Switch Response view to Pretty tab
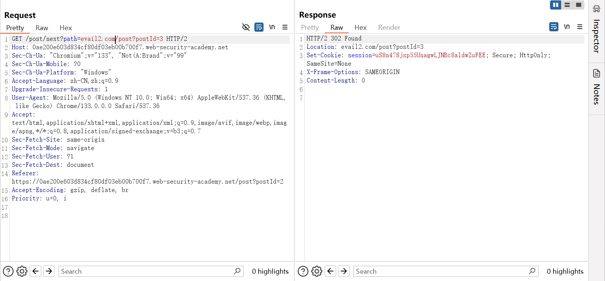The height and width of the screenshot is (281, 605). [x=310, y=27]
